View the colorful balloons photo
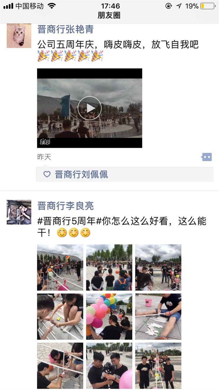 (109, 316)
